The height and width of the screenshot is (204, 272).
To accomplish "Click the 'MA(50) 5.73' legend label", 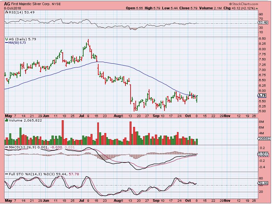I will [17, 43].
